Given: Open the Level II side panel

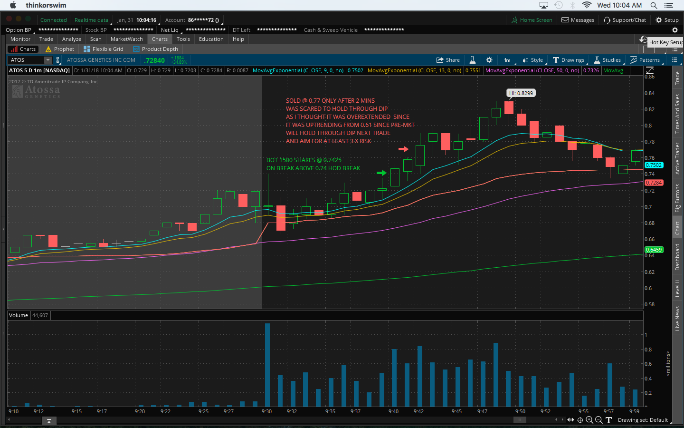Looking at the screenshot, I should point(677,288).
